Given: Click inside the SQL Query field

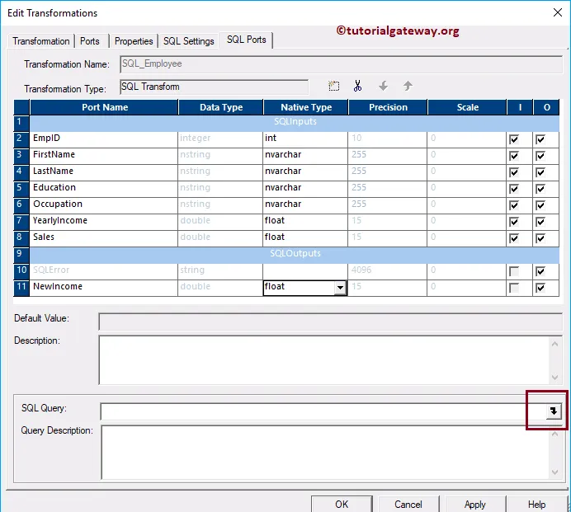Looking at the screenshot, I should (323, 411).
